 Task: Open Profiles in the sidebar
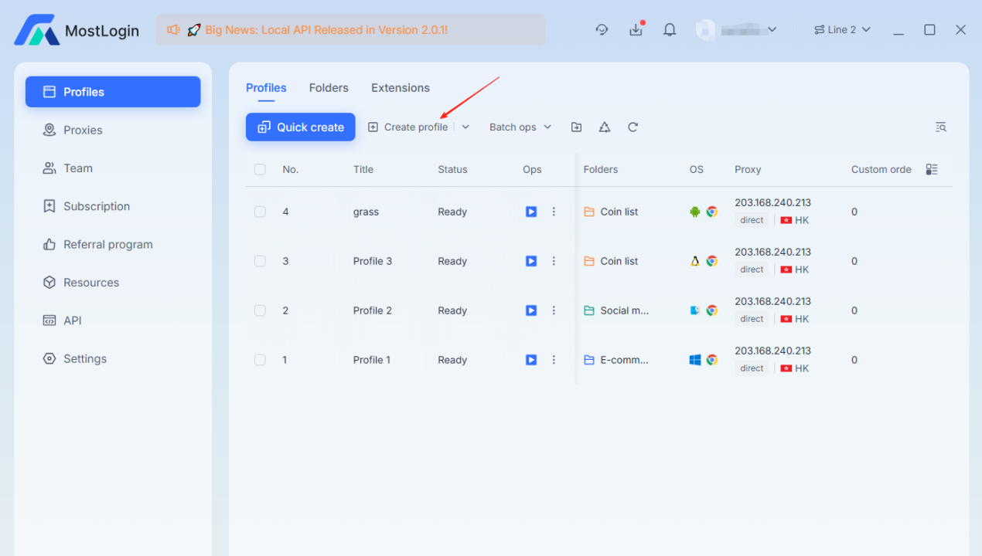(x=113, y=92)
